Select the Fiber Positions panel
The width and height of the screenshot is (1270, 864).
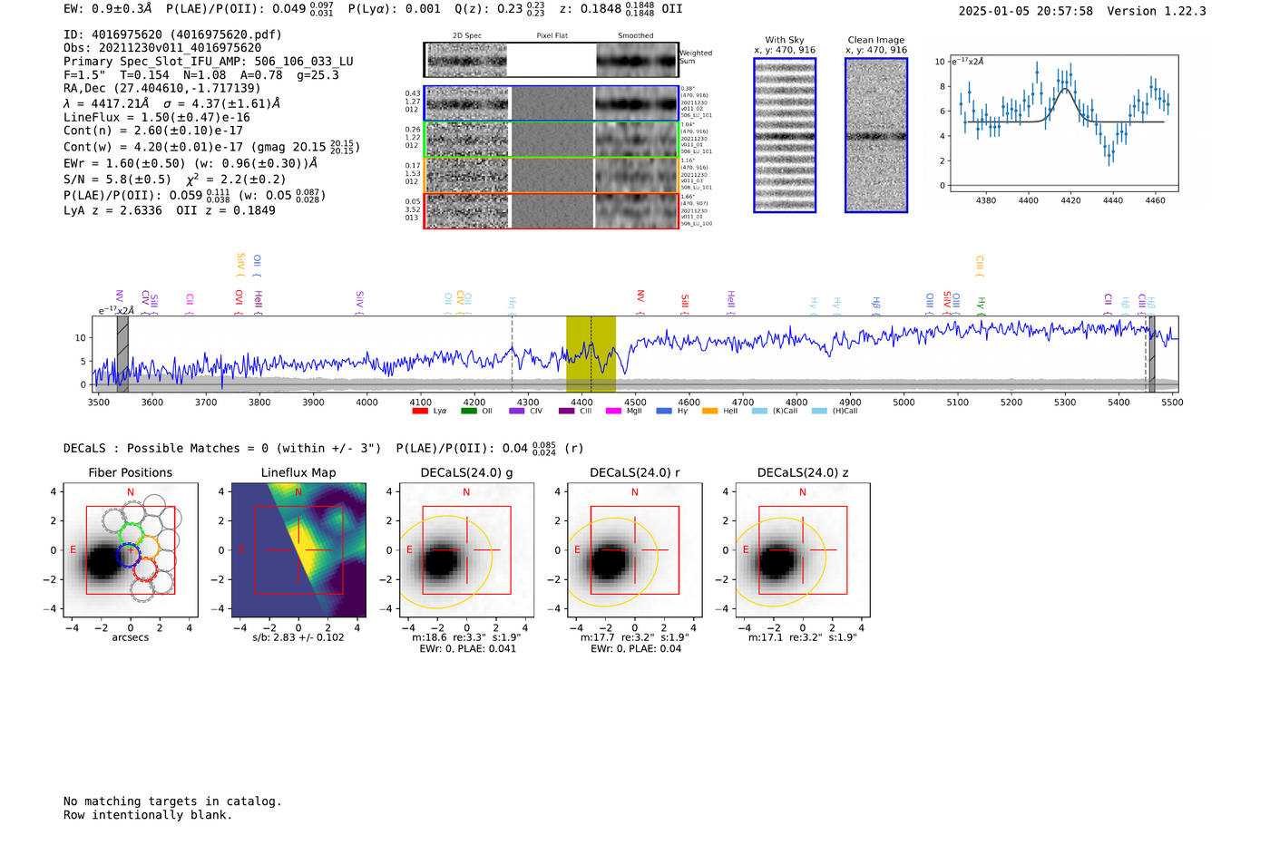pyautogui.click(x=131, y=550)
